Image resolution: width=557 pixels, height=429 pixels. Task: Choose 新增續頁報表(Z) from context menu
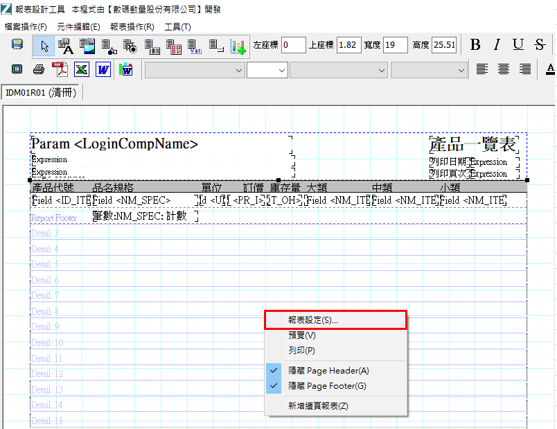pos(336,406)
